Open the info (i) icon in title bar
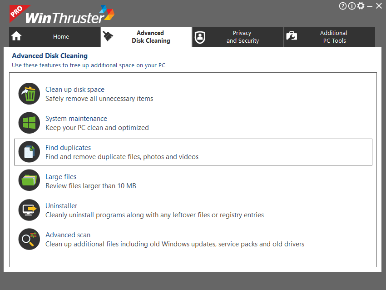This screenshot has width=386, height=290. point(352,6)
